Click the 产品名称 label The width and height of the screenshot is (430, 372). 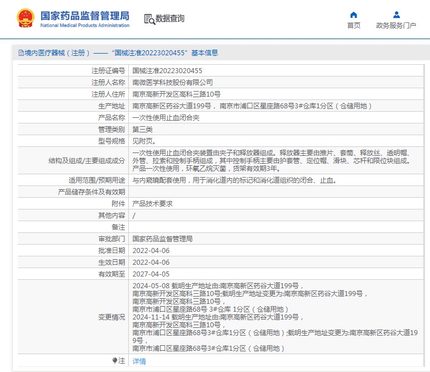(112, 118)
